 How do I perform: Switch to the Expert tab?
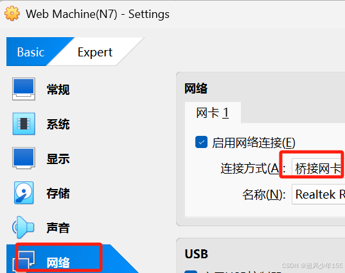95,53
